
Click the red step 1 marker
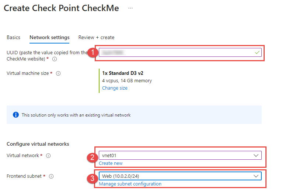click(x=93, y=52)
